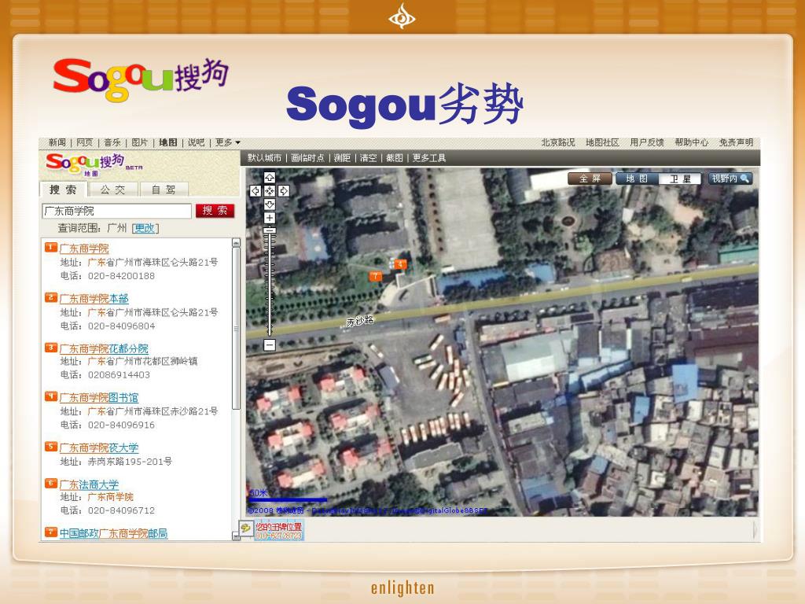The height and width of the screenshot is (604, 805).
Task: Select the 测距 distance tool
Action: tap(342, 158)
